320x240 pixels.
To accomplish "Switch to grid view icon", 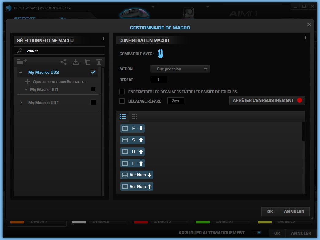I will [135, 117].
